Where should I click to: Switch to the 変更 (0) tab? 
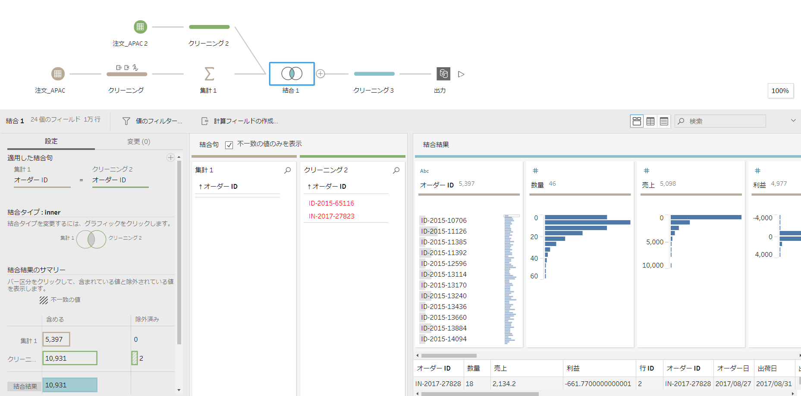[138, 141]
